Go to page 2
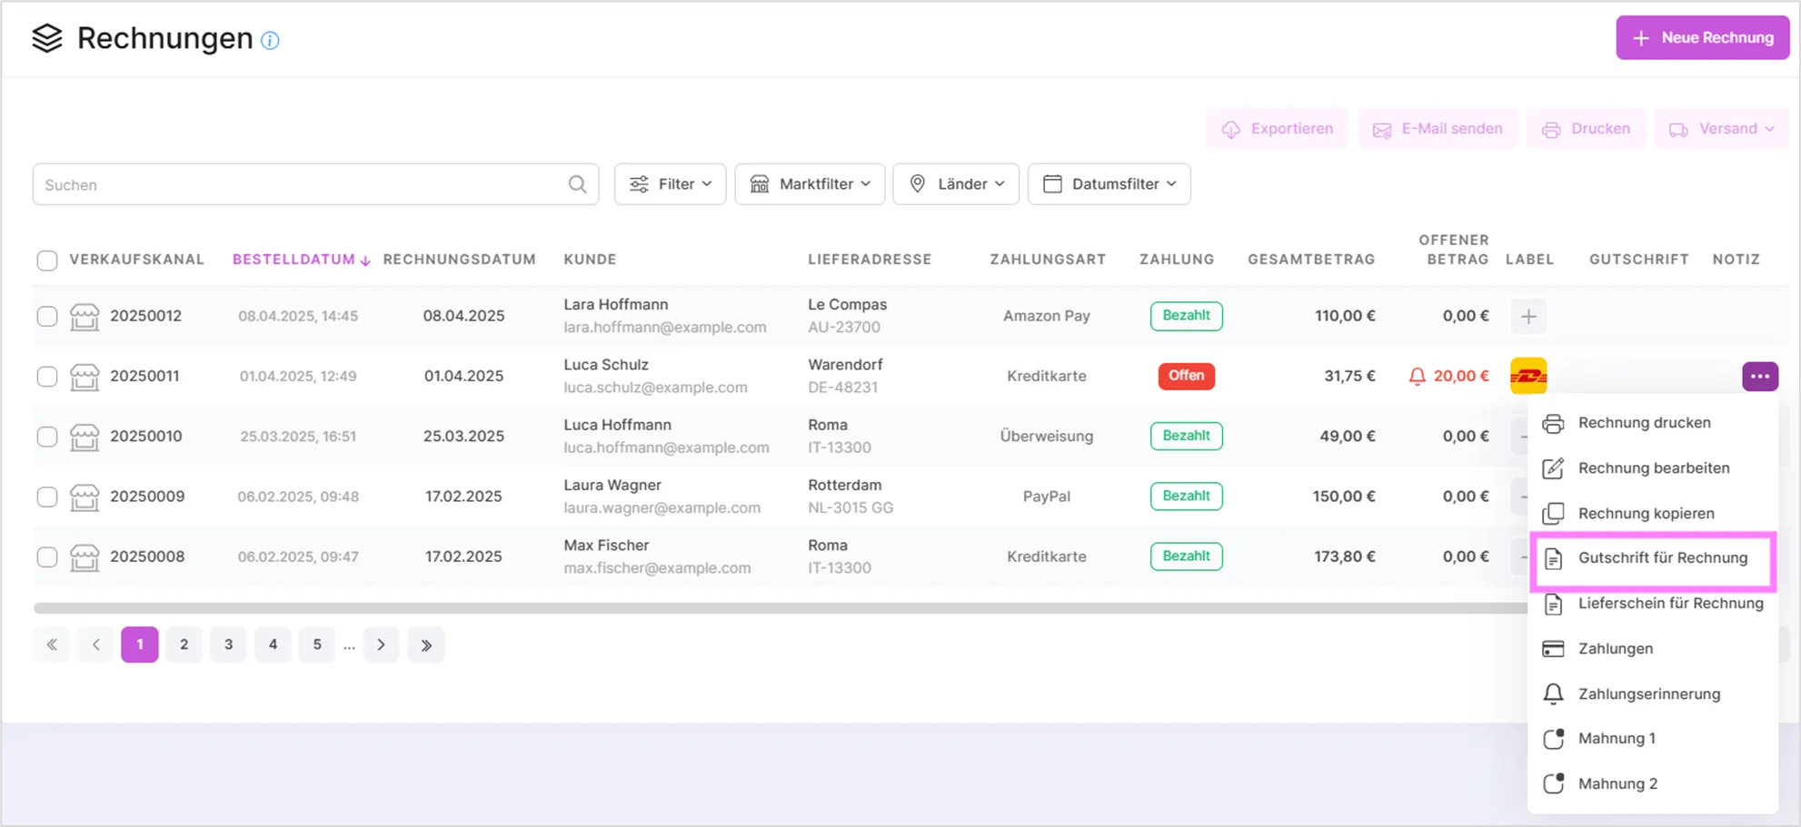 point(184,645)
